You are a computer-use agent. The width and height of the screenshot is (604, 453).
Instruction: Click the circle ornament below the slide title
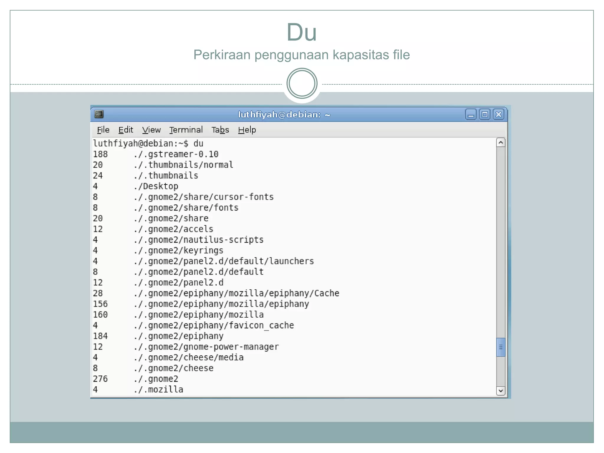click(302, 84)
